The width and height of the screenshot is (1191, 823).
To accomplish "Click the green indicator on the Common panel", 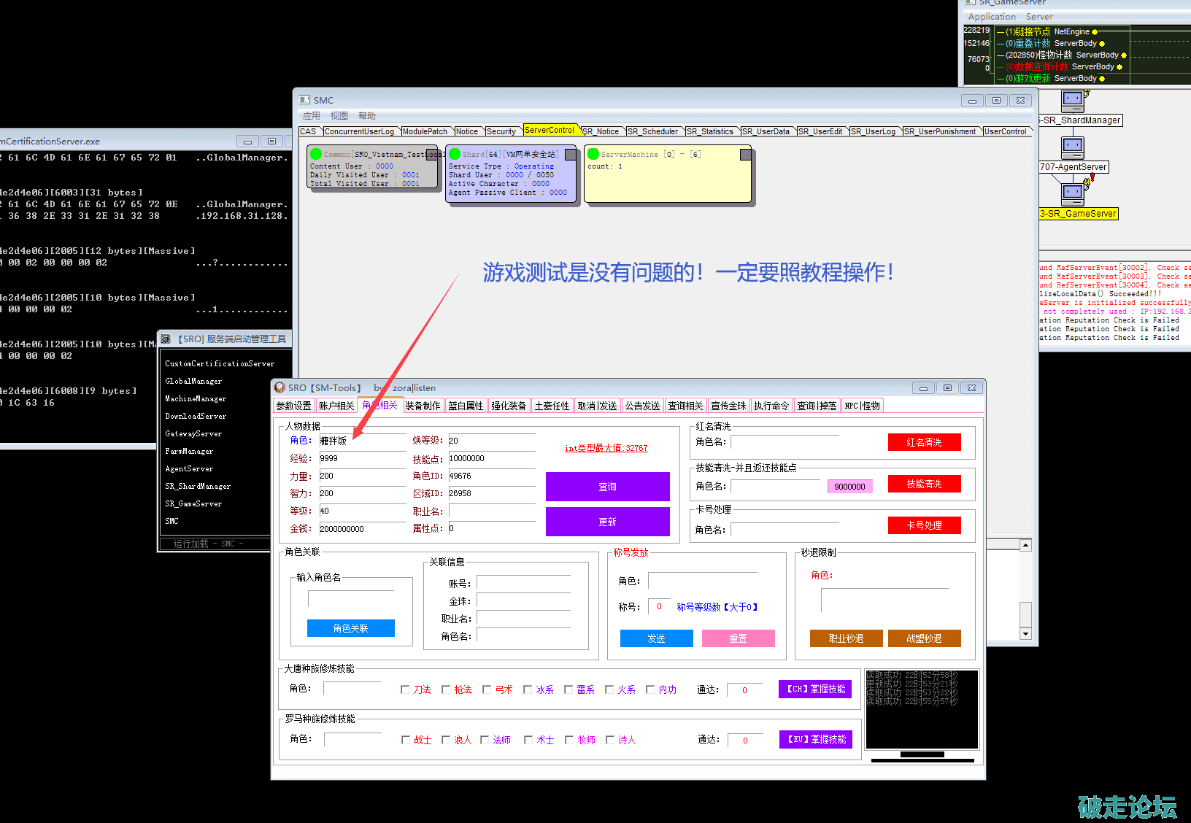I will (316, 154).
